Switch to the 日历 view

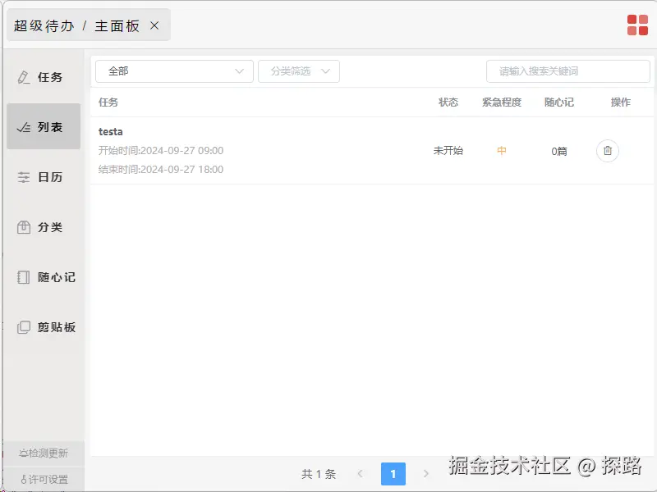click(44, 177)
